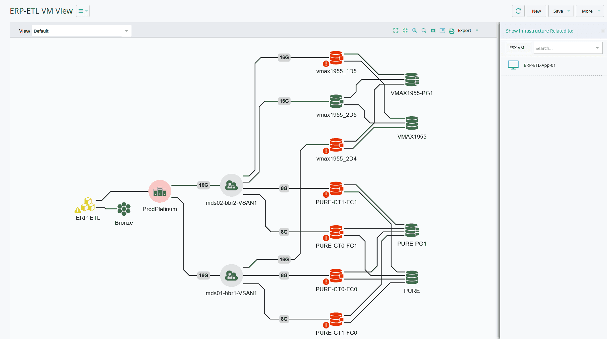
Task: Select the PURE-CT1-FC1 port node
Action: 336,188
